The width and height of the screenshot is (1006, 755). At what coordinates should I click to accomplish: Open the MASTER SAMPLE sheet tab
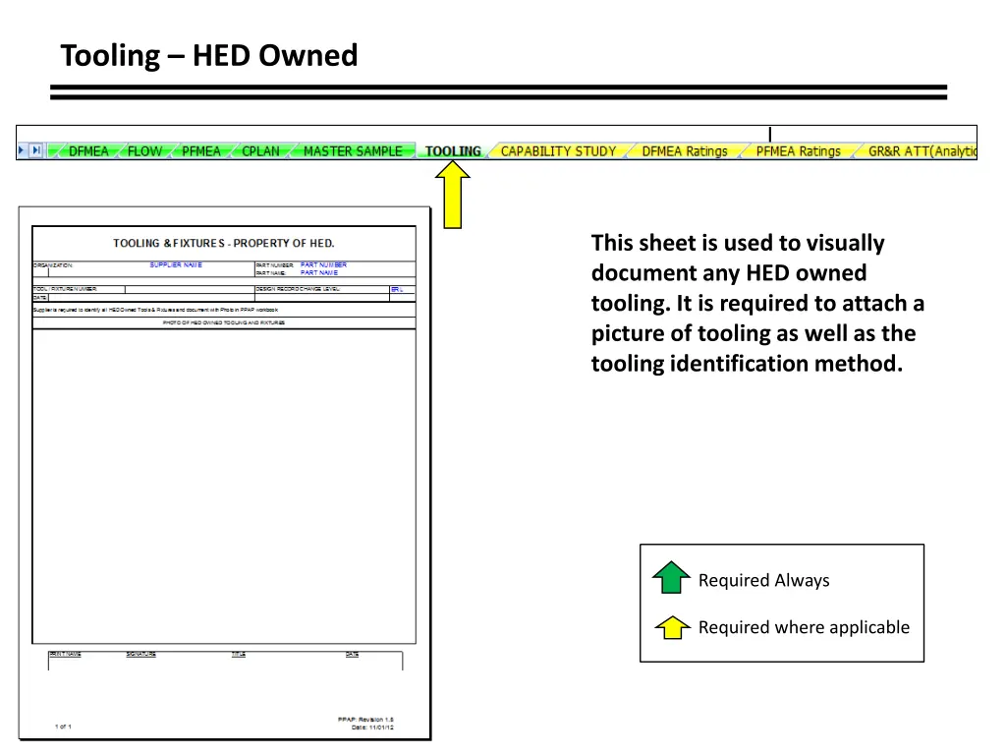point(353,151)
